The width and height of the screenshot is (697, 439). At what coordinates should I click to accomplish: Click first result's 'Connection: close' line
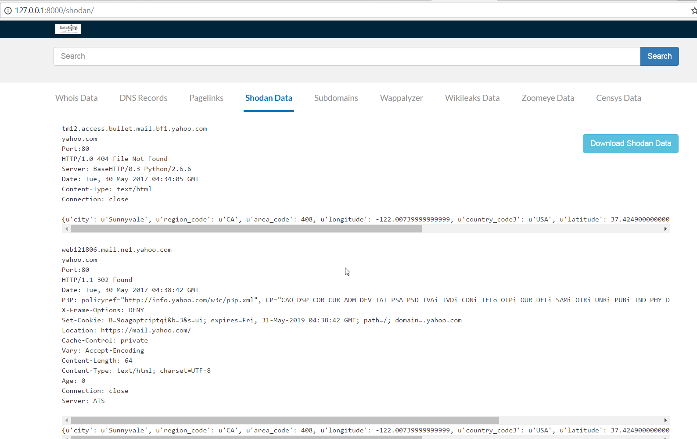[95, 199]
